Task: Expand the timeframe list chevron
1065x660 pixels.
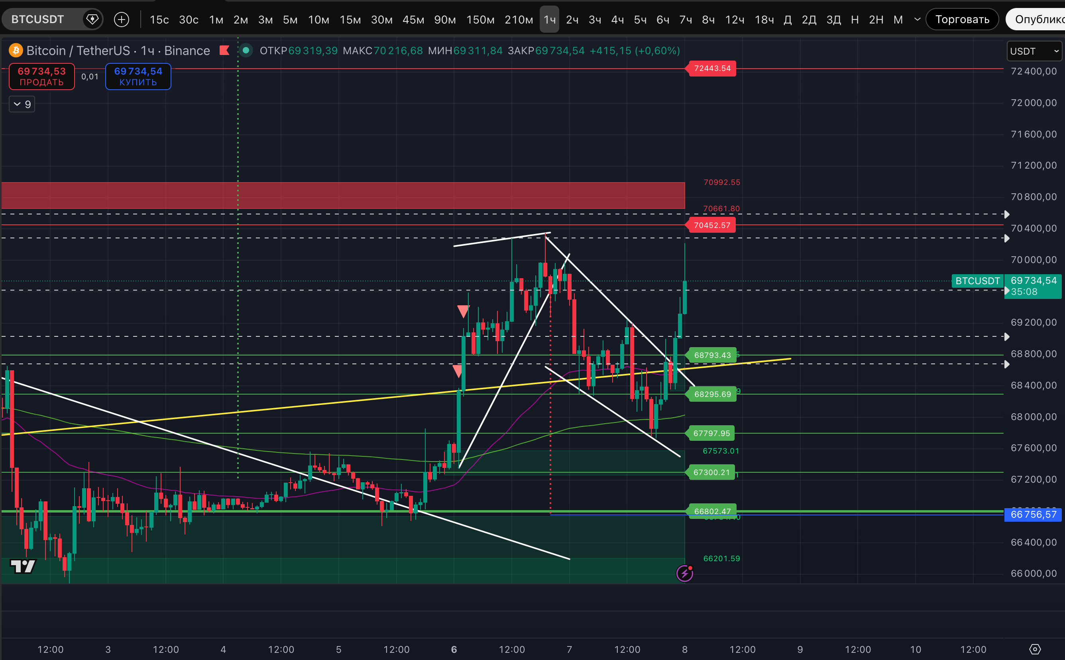Action: coord(917,19)
